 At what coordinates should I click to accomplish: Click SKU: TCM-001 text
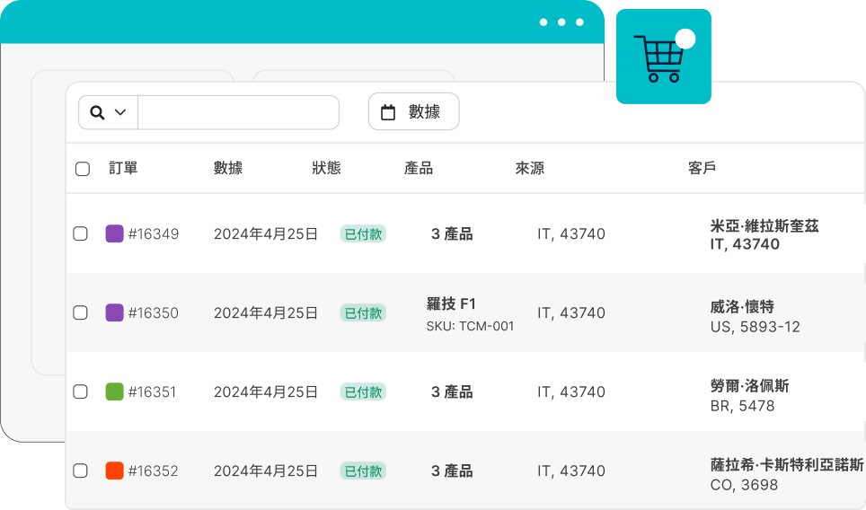(470, 326)
